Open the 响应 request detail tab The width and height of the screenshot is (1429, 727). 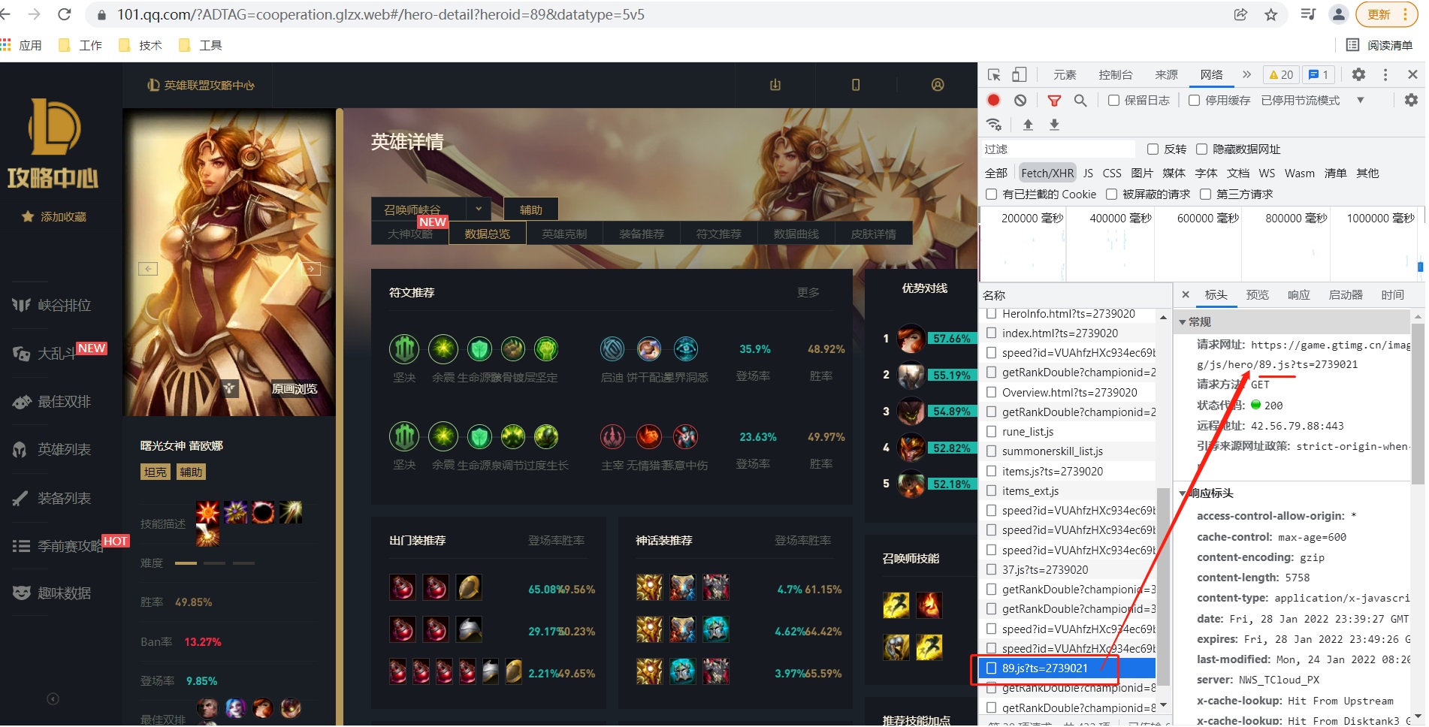pos(1298,294)
